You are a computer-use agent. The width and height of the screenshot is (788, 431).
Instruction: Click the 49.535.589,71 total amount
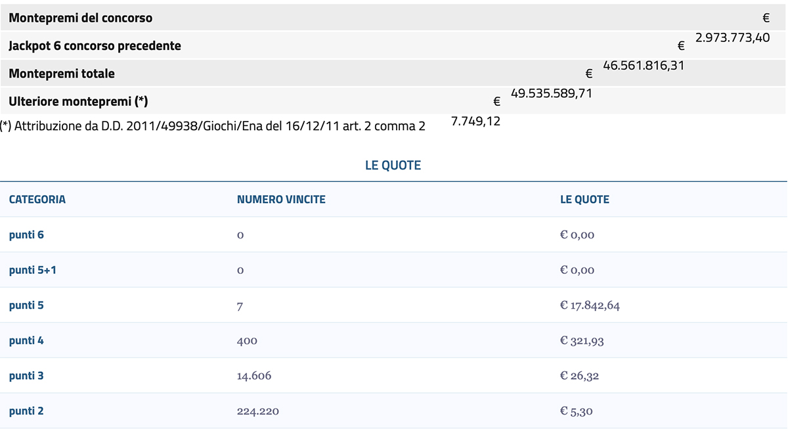tap(551, 93)
